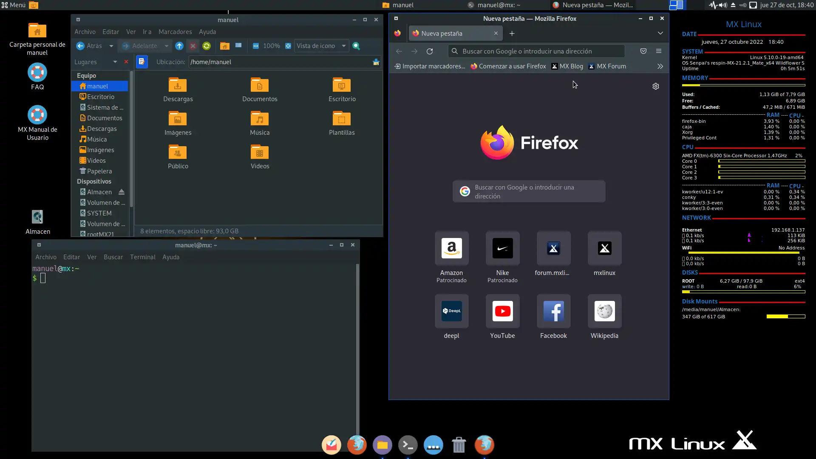
Task: Reload the current folder in the file manager
Action: coord(207,46)
